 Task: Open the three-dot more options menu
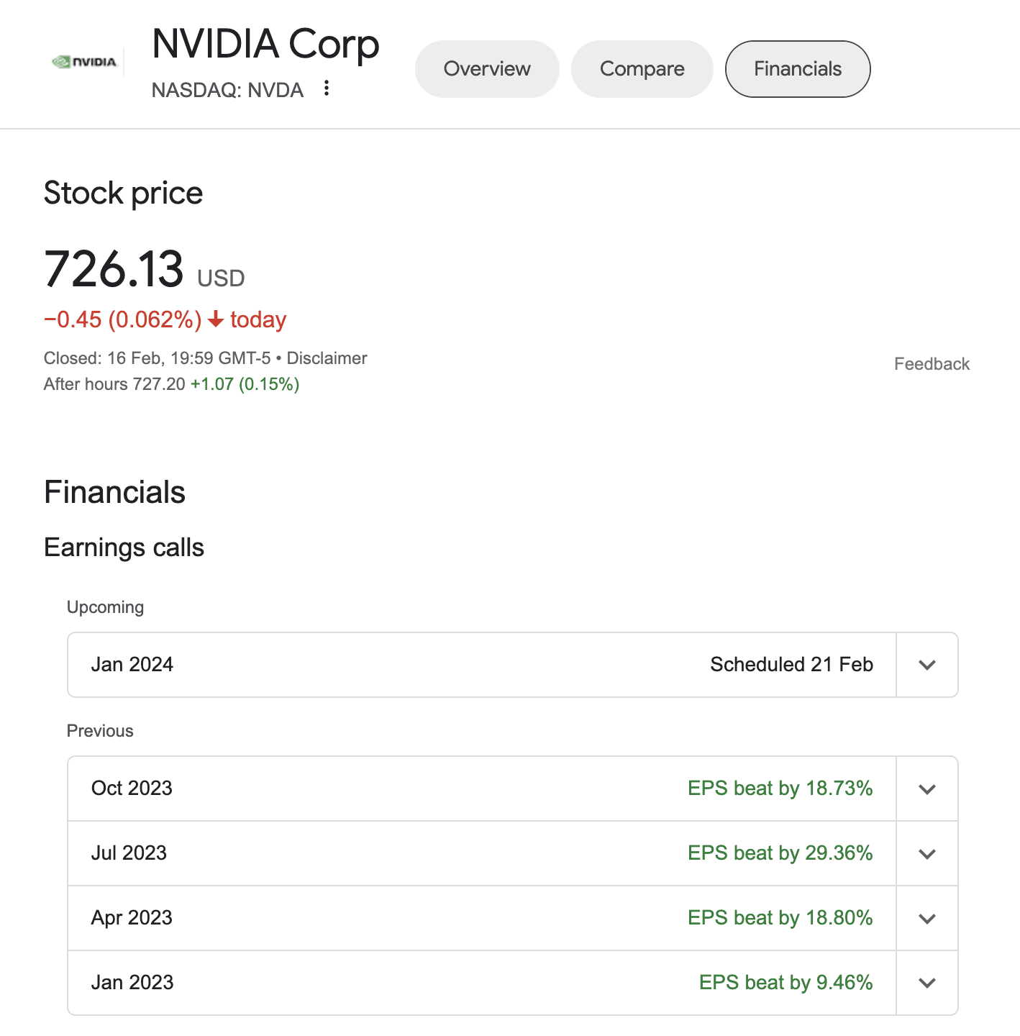(327, 88)
